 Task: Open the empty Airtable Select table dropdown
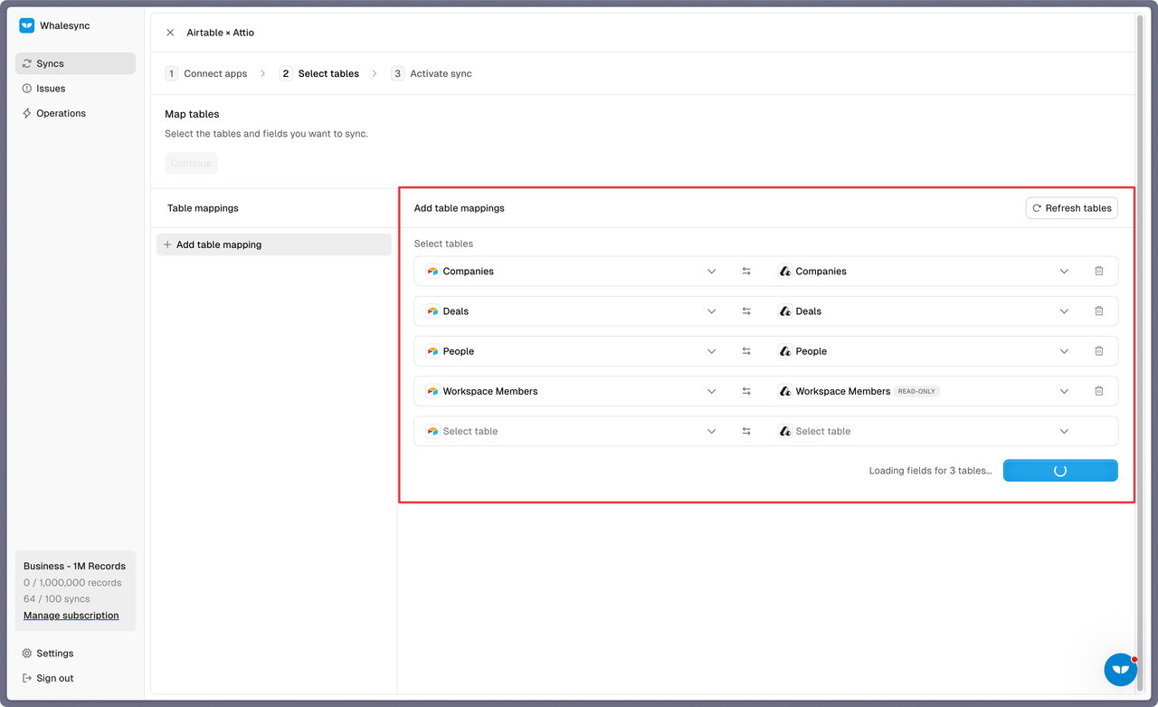coord(572,431)
